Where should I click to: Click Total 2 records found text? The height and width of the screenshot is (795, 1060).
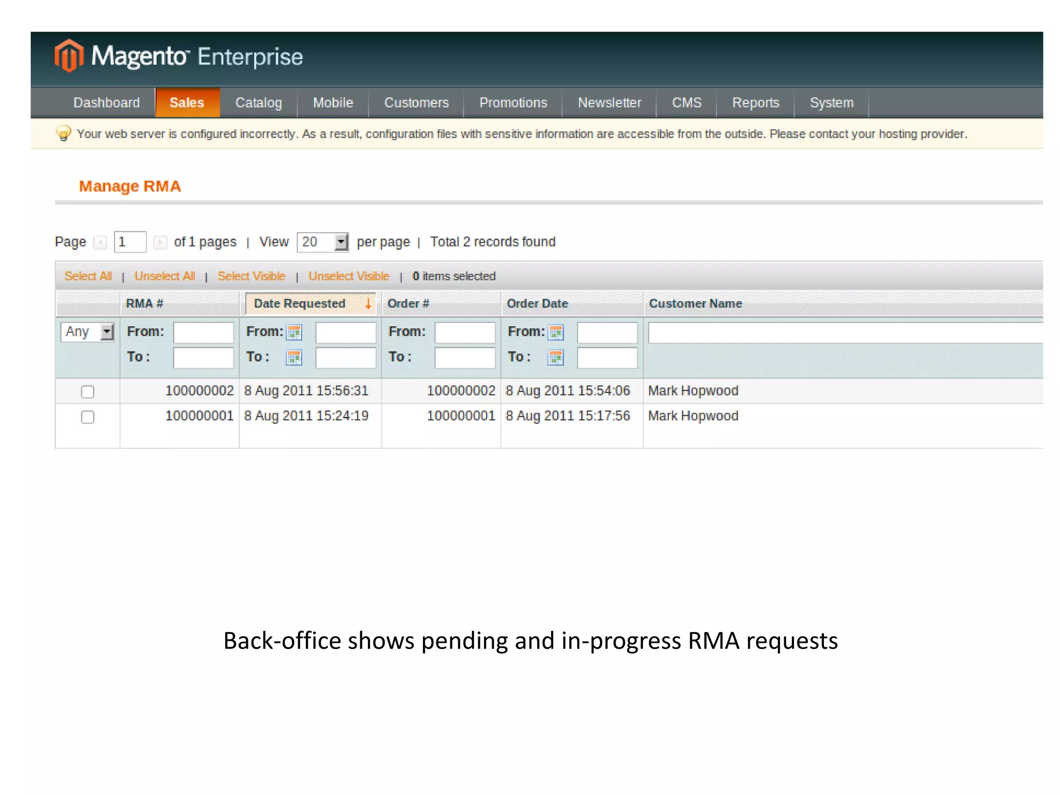coord(493,242)
